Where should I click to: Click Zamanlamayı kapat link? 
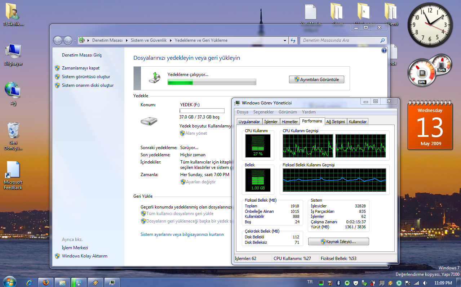(81, 68)
